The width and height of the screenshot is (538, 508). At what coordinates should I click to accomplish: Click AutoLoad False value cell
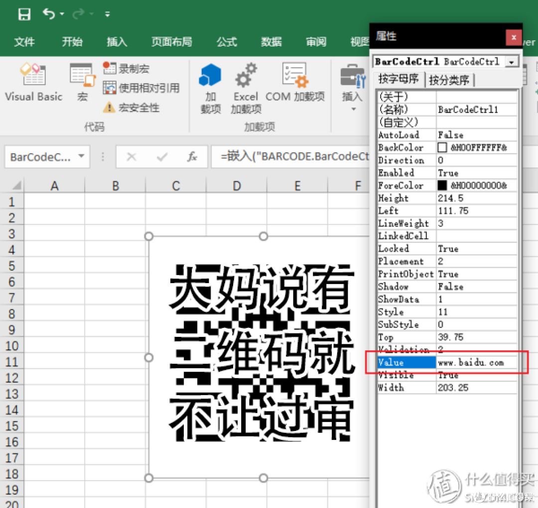[477, 135]
